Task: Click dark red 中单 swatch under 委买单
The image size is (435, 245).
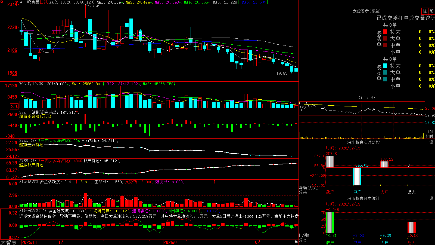Action: 385,45
